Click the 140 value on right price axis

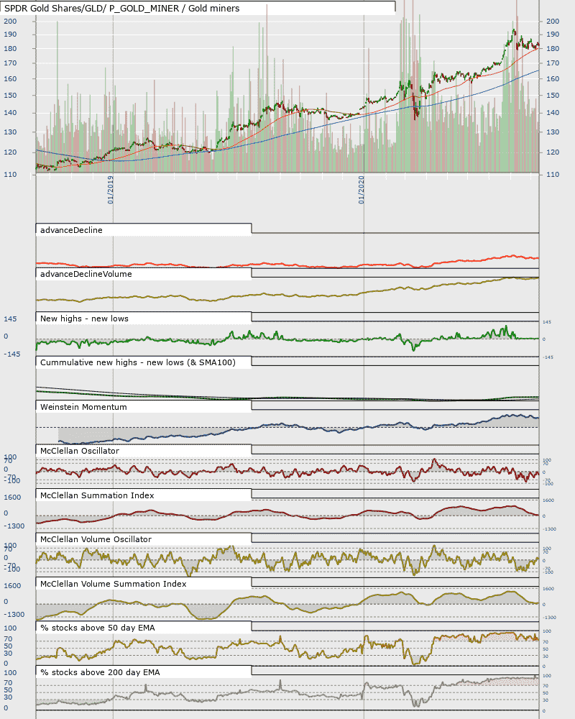553,113
